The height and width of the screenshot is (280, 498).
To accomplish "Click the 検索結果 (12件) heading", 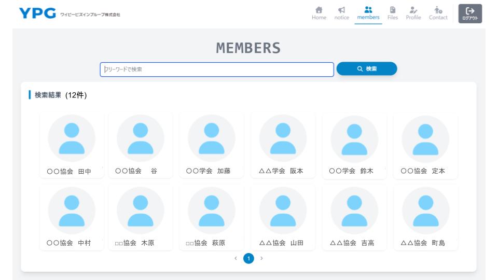I will (61, 95).
